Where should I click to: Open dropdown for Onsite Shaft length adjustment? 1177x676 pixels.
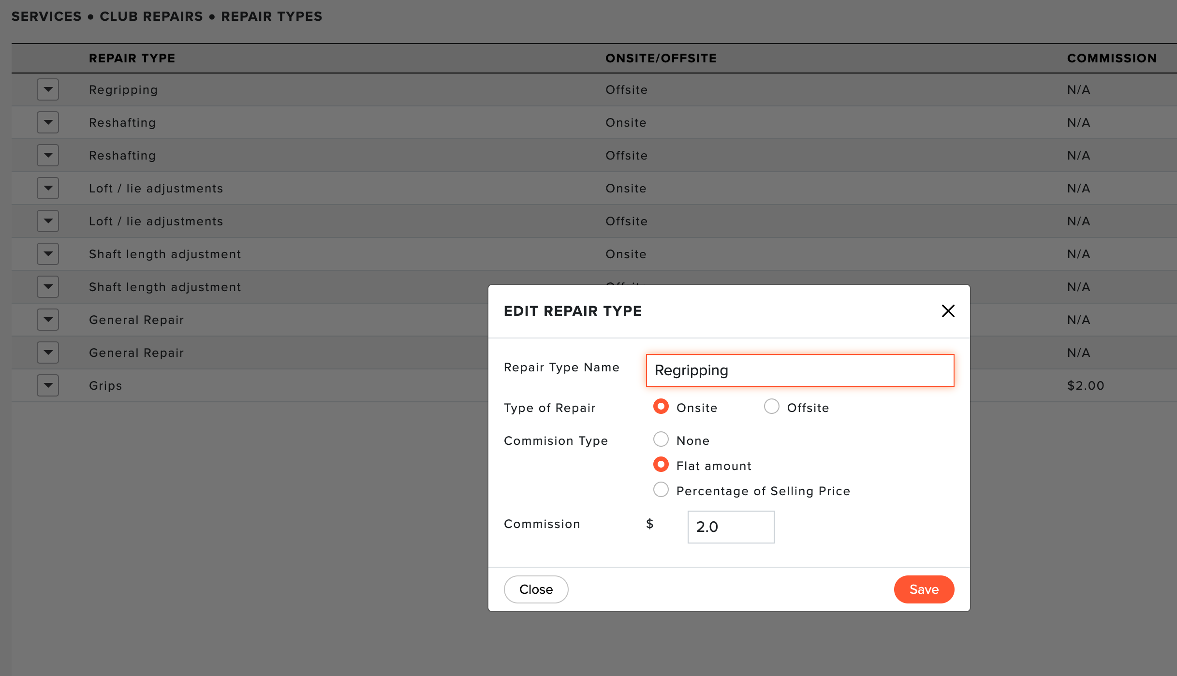[x=48, y=254]
